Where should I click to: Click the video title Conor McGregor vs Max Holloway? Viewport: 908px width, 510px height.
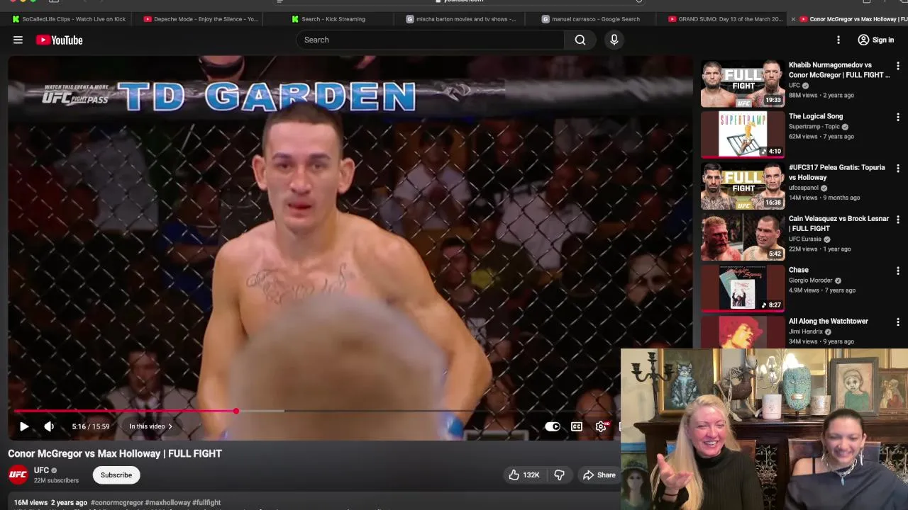point(115,453)
